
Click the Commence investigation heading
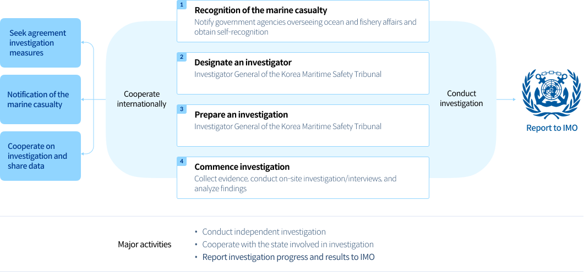click(x=242, y=167)
